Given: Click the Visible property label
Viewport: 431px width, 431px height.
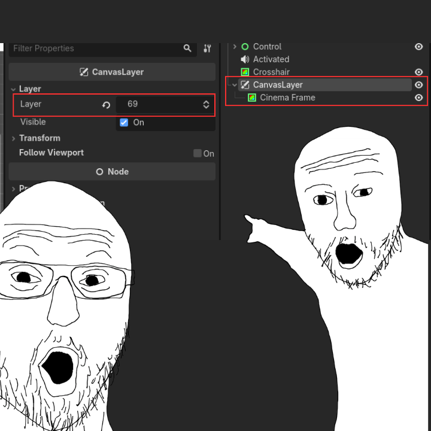Looking at the screenshot, I should tap(33, 122).
